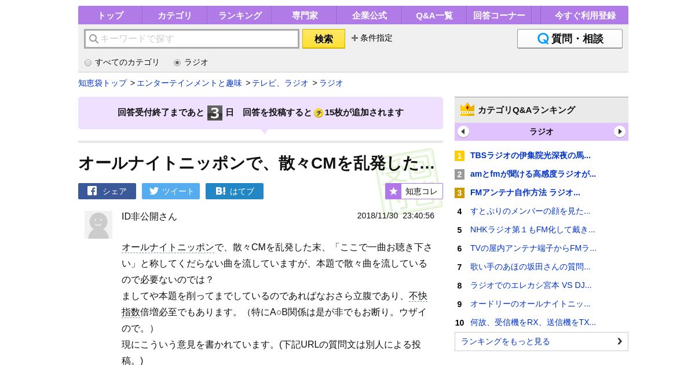Screen dimensions: 695x365
Task: Open ranking 5 NHKラジオ第１もFM化して戴き... link
Action: 533,229
